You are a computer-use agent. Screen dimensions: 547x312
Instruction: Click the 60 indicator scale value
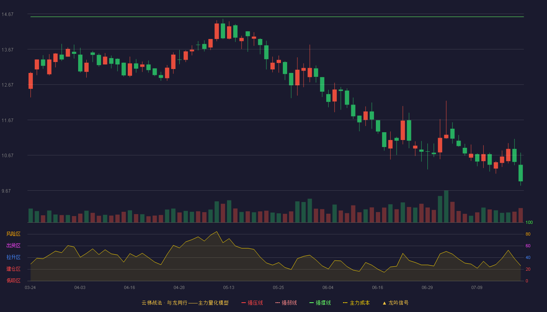(x=528, y=246)
